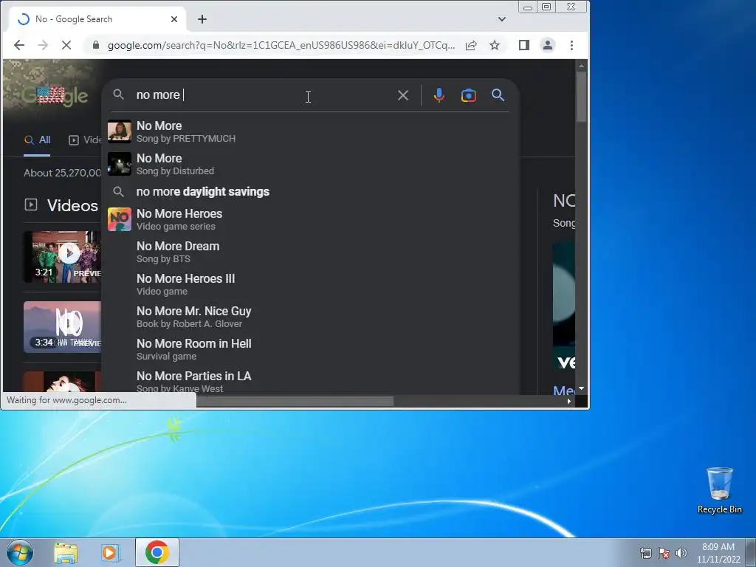Clear the search box text
Screen dimensions: 756x567
coord(403,95)
